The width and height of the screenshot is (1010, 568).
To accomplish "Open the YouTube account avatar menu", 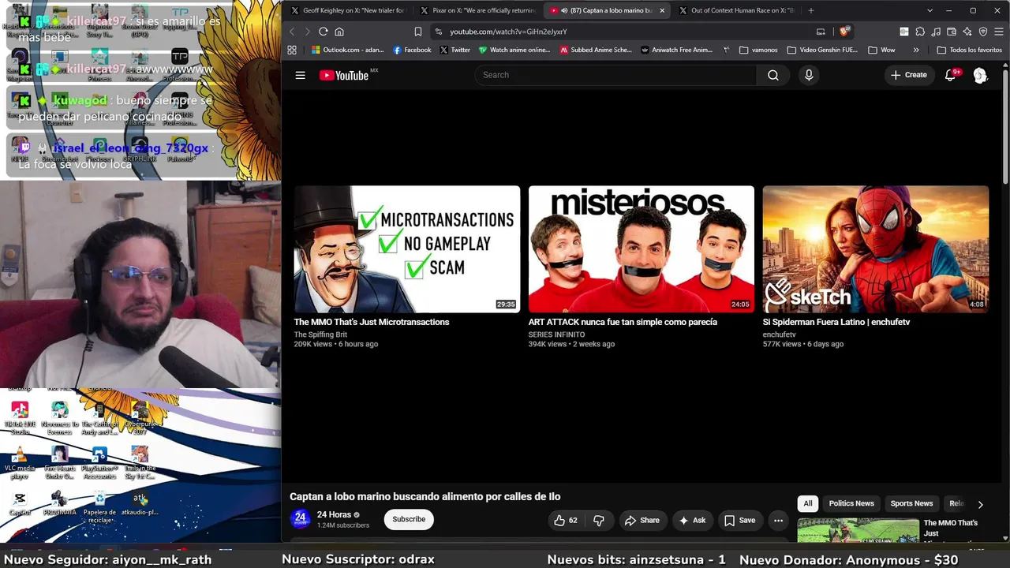I will click(x=980, y=75).
